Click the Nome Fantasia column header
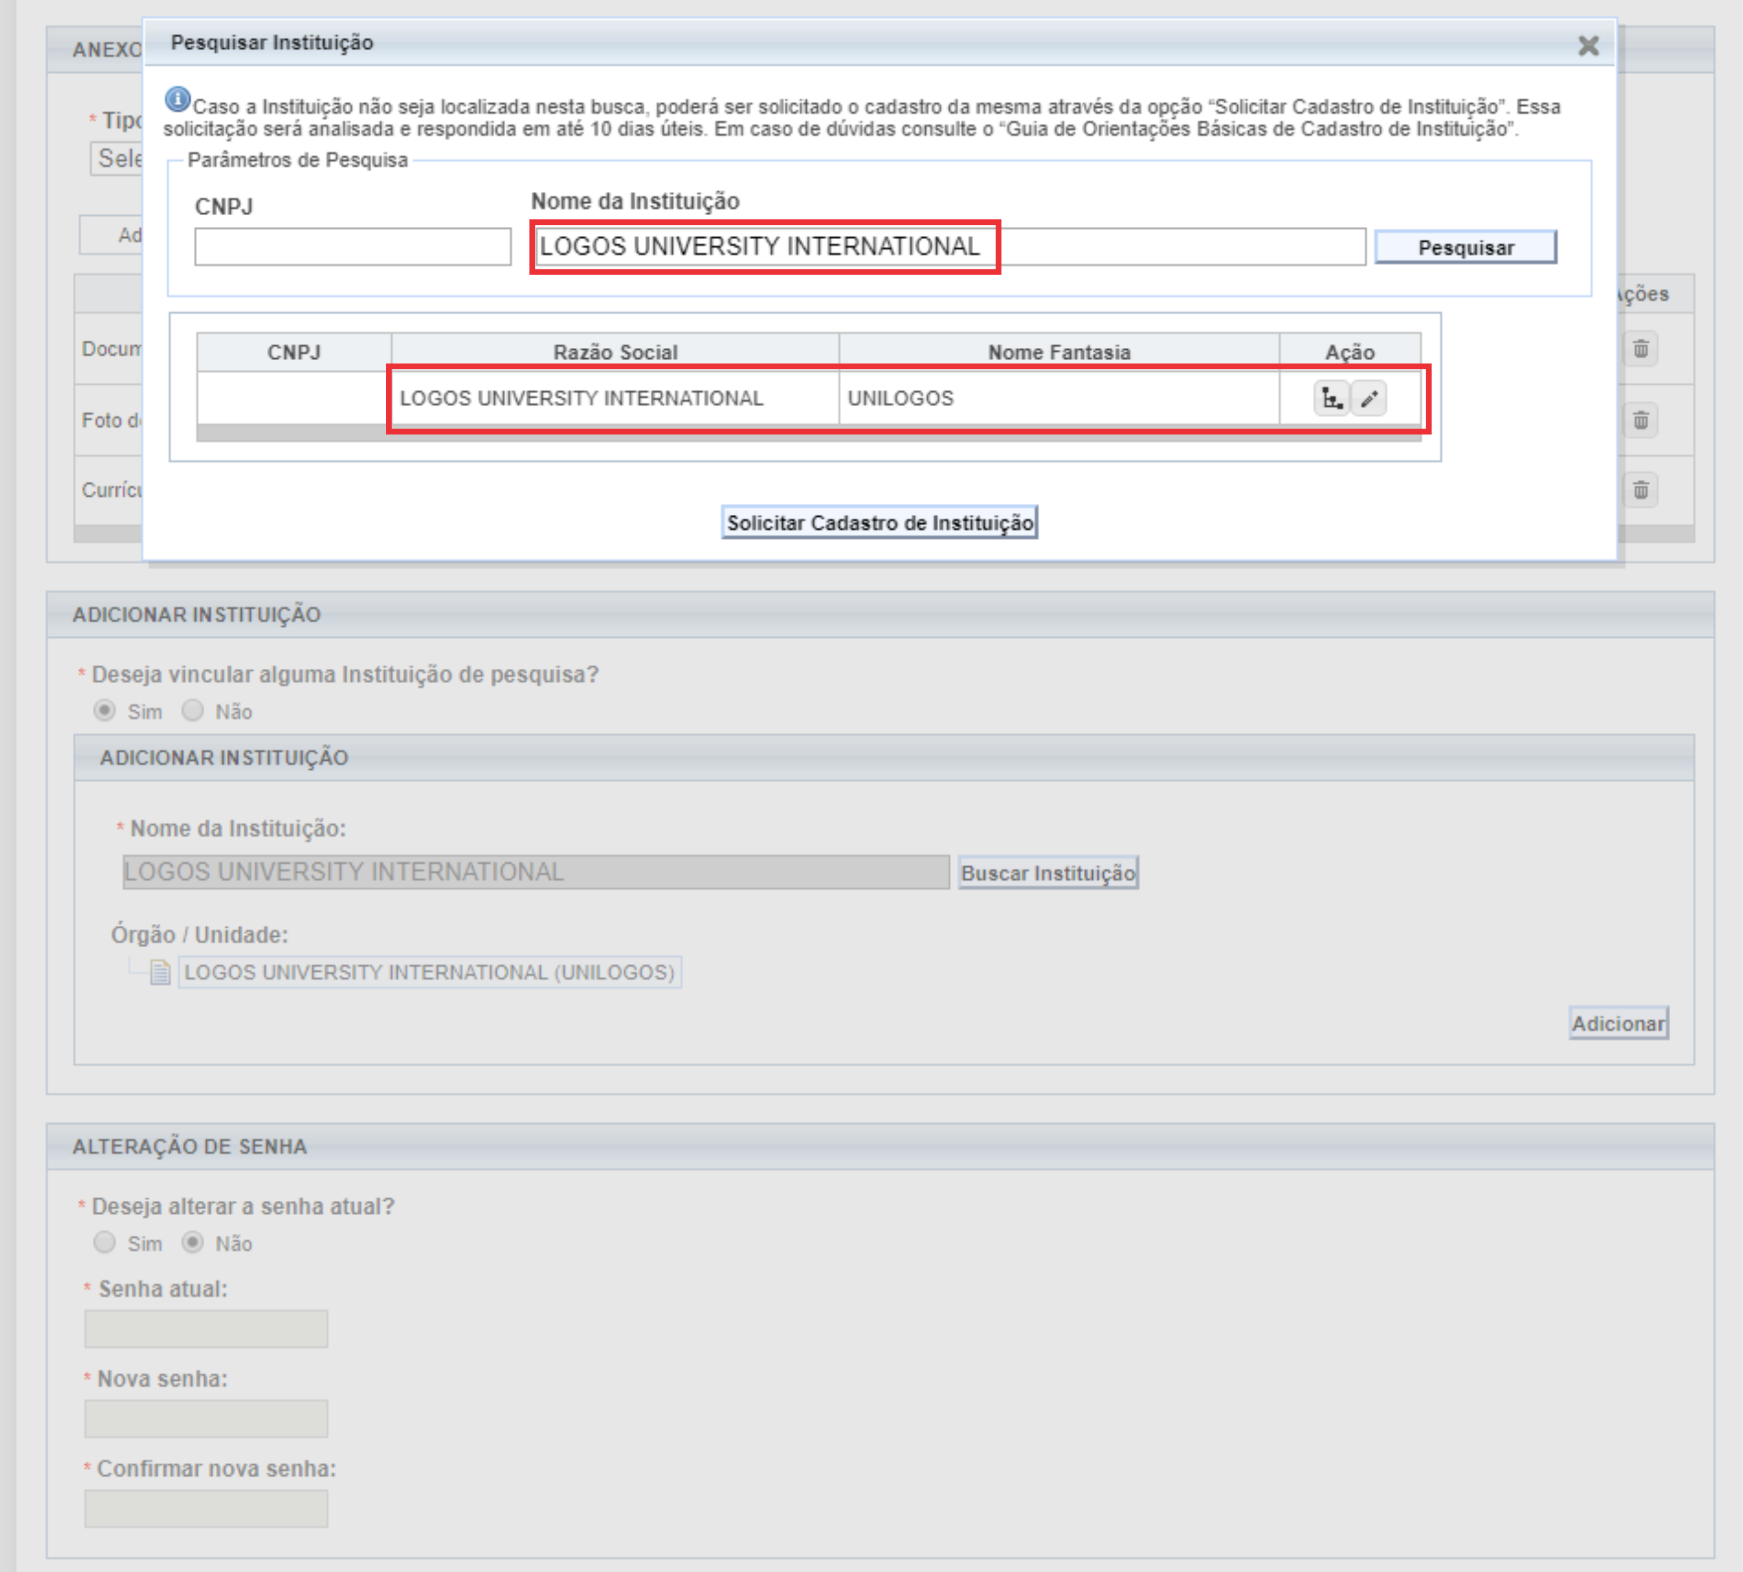Screen dimensions: 1743x1572 [x=1059, y=352]
